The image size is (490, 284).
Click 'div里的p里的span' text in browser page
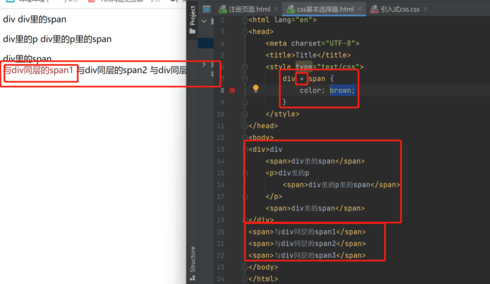coord(76,39)
